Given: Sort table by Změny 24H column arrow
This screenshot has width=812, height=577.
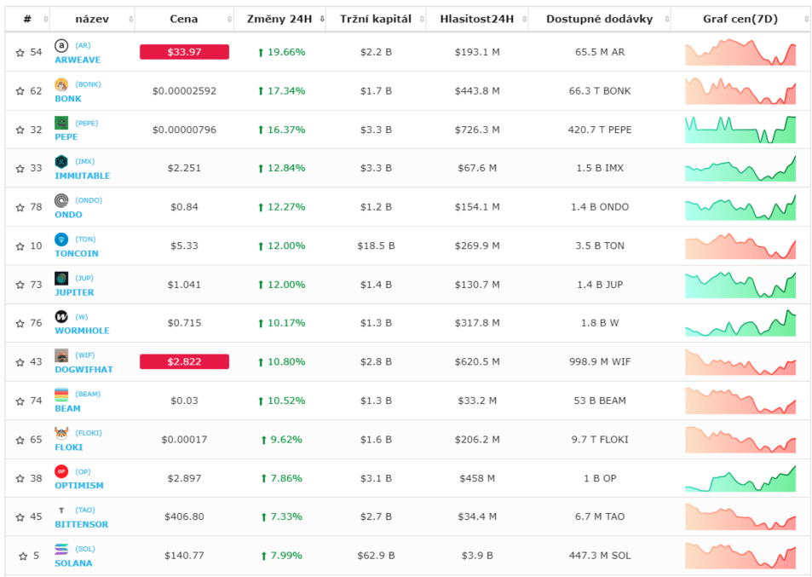Looking at the screenshot, I should point(322,19).
